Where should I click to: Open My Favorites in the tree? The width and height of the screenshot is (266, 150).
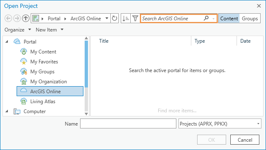[x=44, y=62]
